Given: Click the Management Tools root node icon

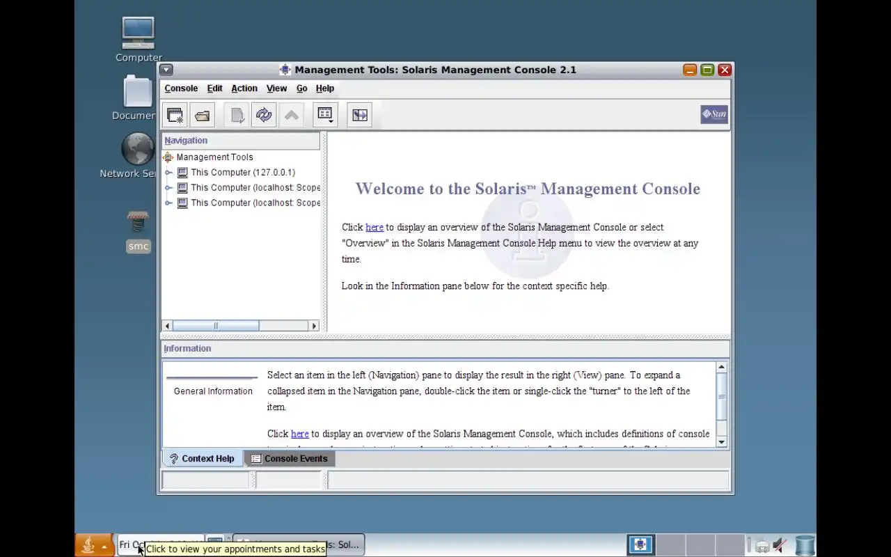Looking at the screenshot, I should pos(168,157).
